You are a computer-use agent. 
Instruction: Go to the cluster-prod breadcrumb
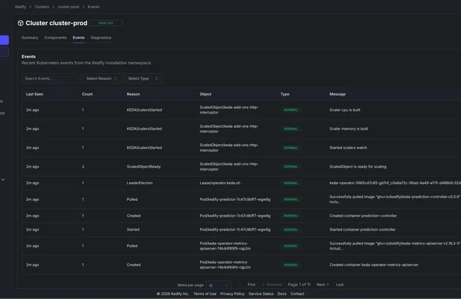[x=68, y=7]
